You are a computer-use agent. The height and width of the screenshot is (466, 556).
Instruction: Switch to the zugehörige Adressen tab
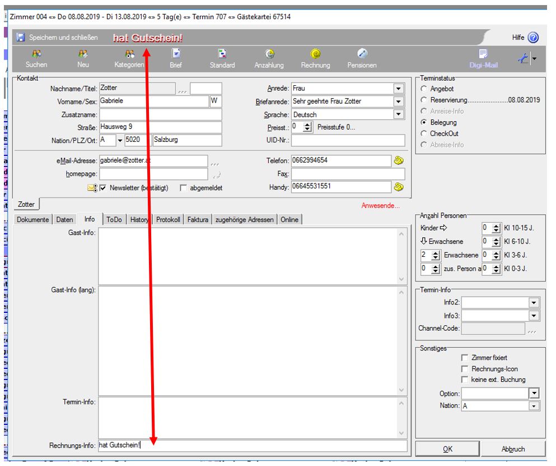coord(245,219)
